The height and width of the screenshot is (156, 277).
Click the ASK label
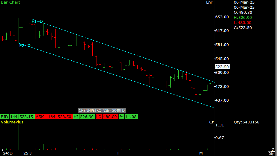(x=40, y=117)
